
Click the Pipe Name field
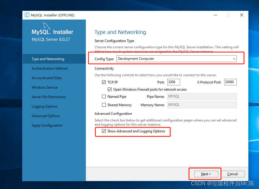click(x=202, y=96)
